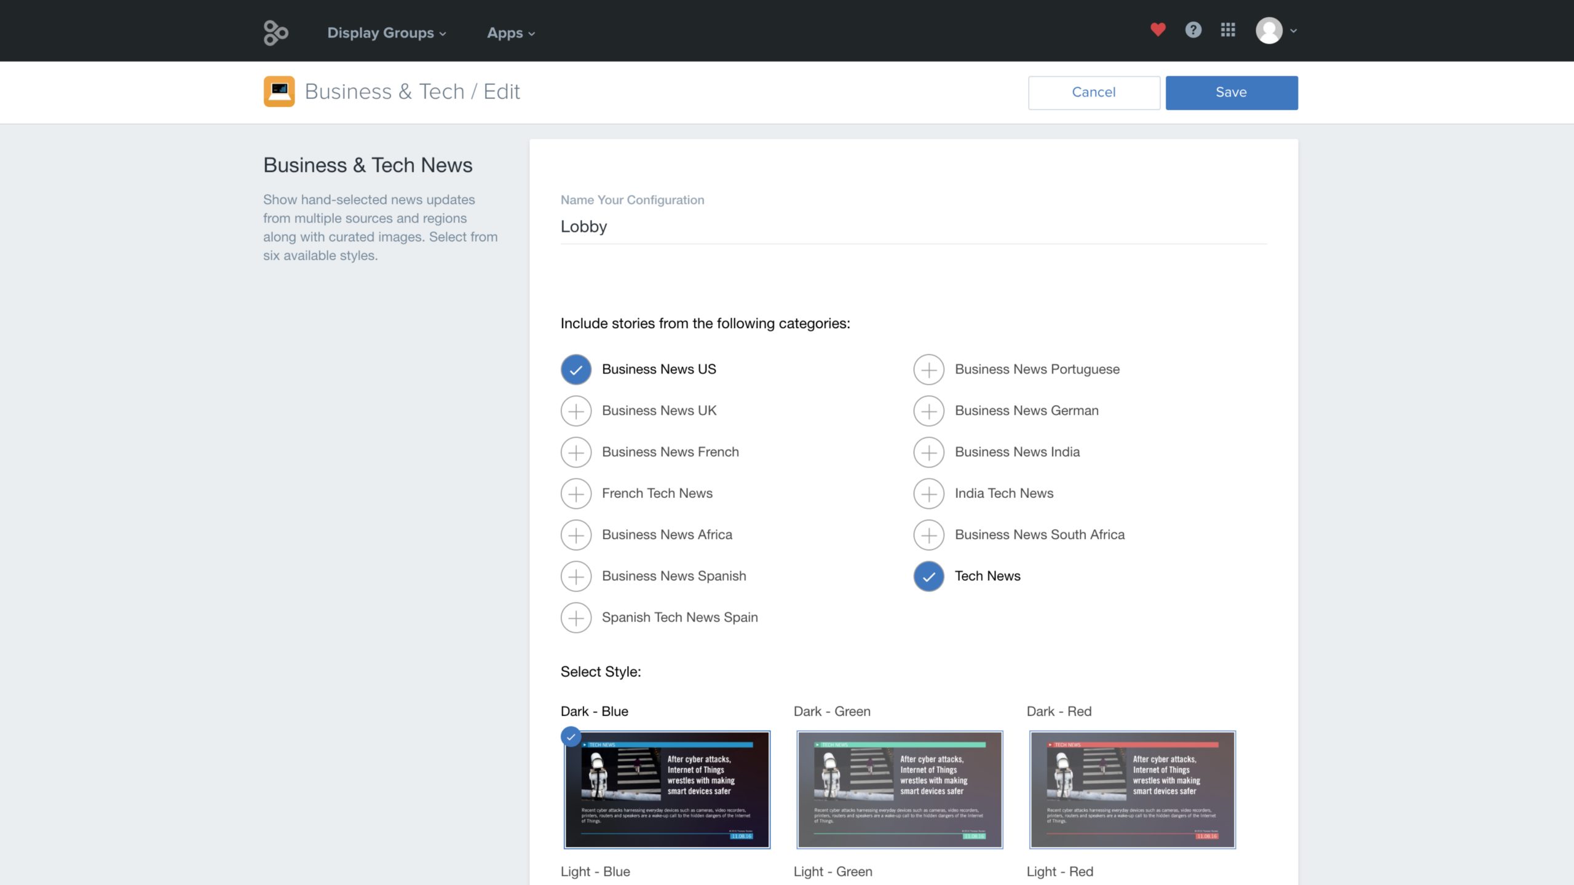Screen dimensions: 1574x885
Task: Click the Cancel button
Action: click(1093, 92)
